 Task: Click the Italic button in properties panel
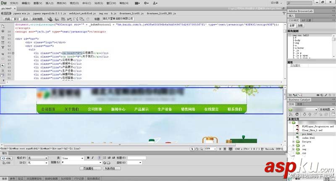pyautogui.click(x=92, y=157)
